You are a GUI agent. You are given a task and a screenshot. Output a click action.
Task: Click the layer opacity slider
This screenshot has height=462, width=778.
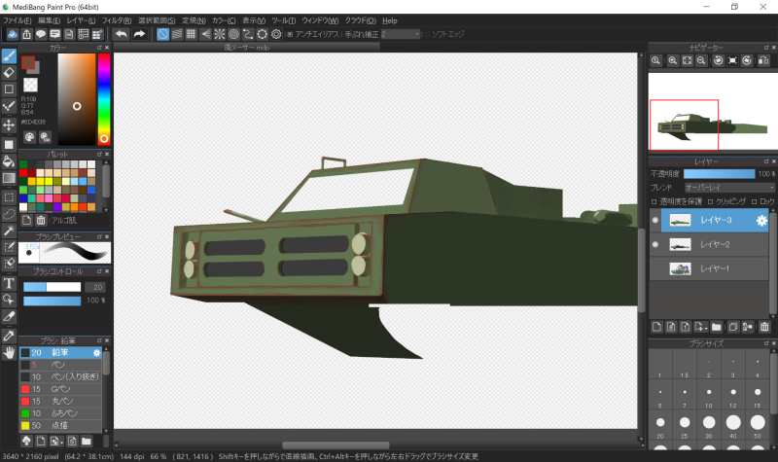click(x=718, y=173)
